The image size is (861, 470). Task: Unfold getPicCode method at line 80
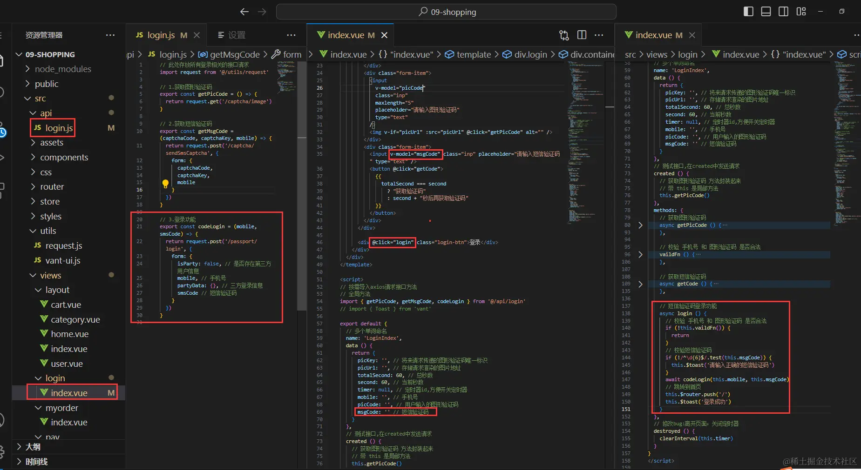[x=640, y=225]
